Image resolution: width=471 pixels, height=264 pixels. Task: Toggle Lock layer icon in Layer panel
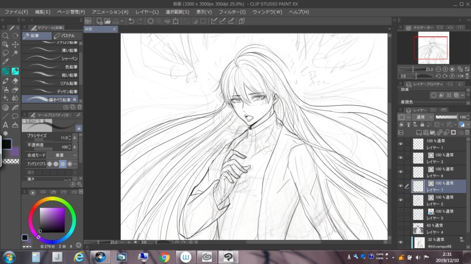coord(422,124)
